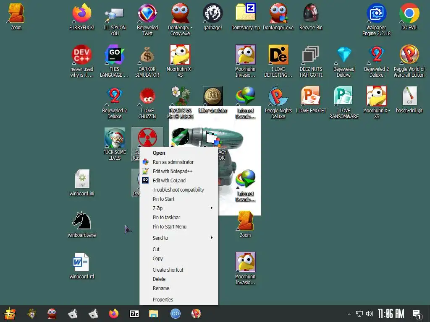The image size is (430, 322).
Task: Select the DEEZ NUTS HAH GOTTI icon
Action: click(x=311, y=61)
